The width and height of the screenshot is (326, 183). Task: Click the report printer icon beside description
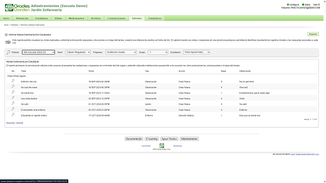click(x=8, y=42)
